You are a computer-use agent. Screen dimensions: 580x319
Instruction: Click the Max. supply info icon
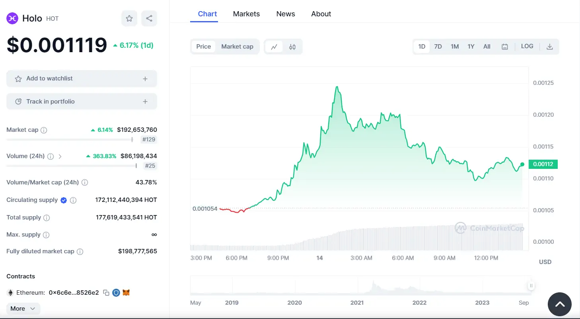46,235
